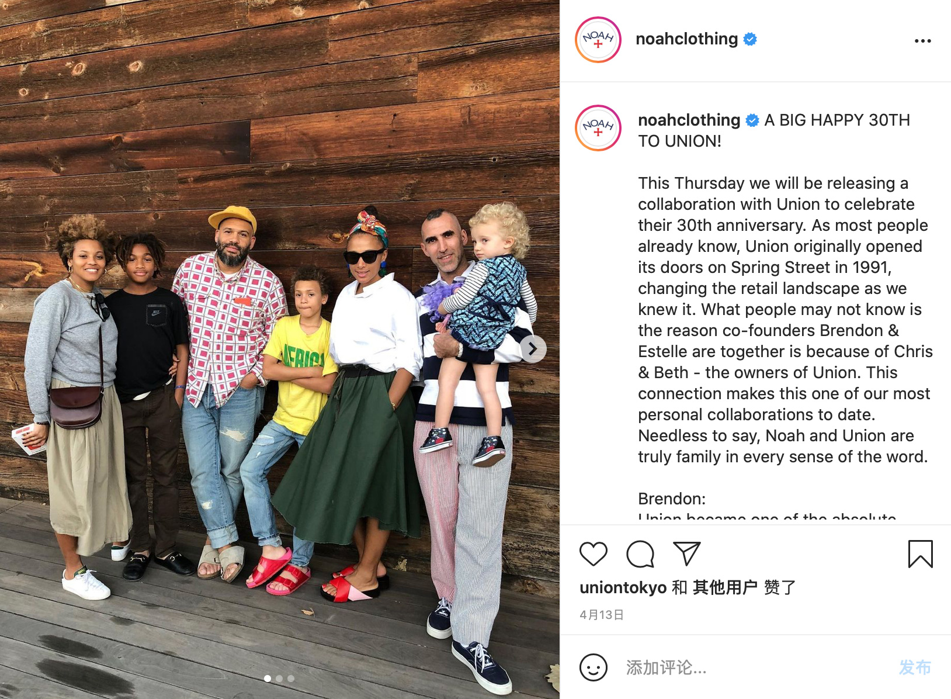Open noahclothing username in the caption
This screenshot has width=951, height=699.
tap(689, 120)
